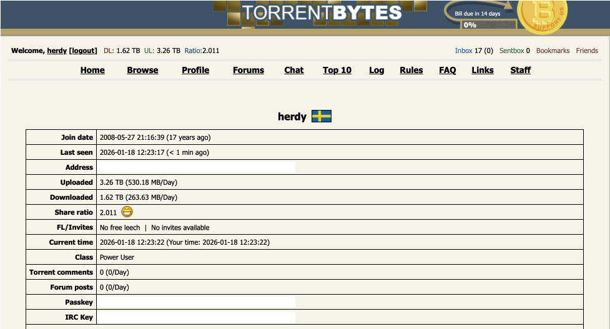Click the FL/Invites row label

point(75,227)
